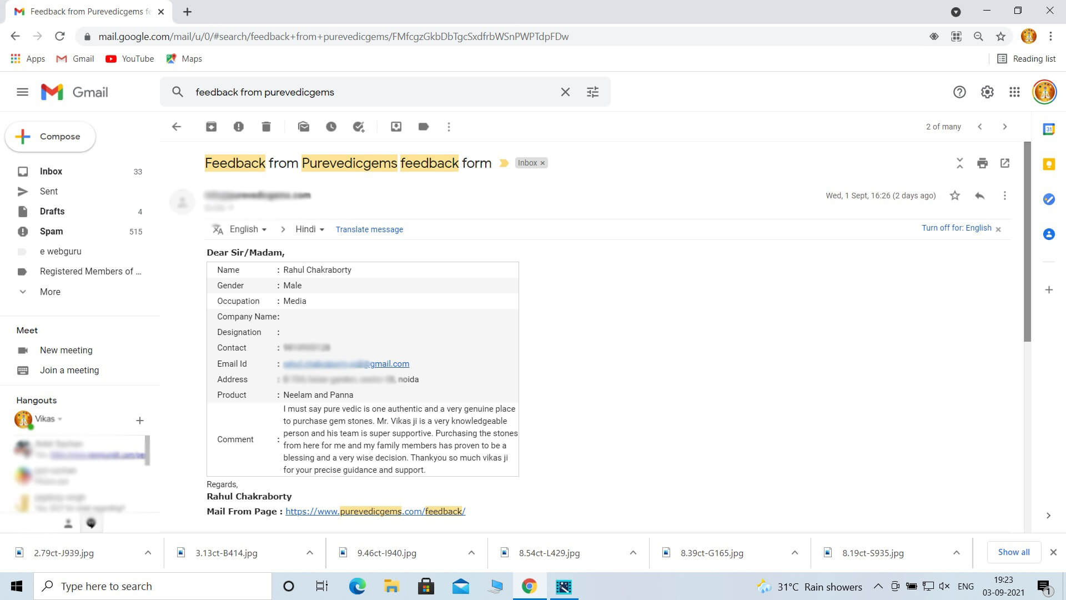
Task: Click Show all downloads button
Action: (1013, 552)
